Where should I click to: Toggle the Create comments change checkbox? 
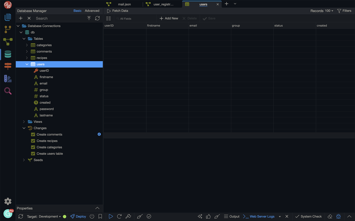coord(34,134)
